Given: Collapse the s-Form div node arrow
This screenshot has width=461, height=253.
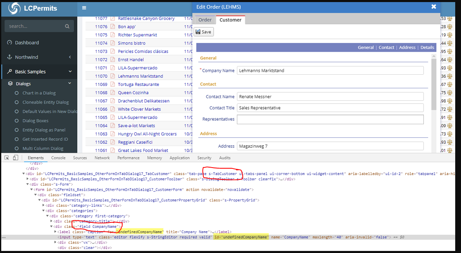Looking at the screenshot, I should tap(28, 184).
